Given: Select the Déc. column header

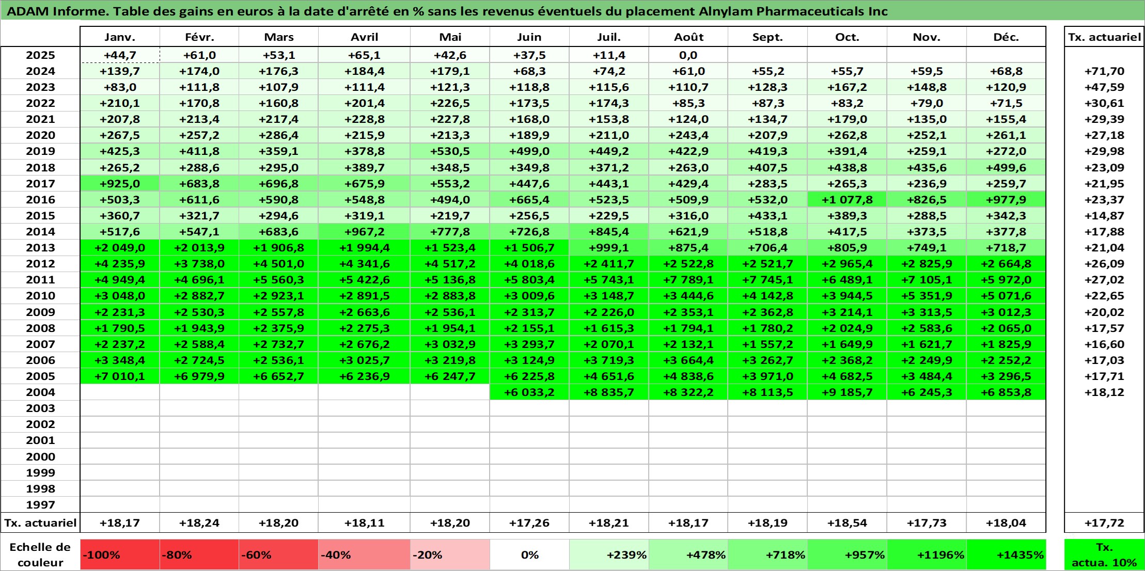Looking at the screenshot, I should point(1006,37).
